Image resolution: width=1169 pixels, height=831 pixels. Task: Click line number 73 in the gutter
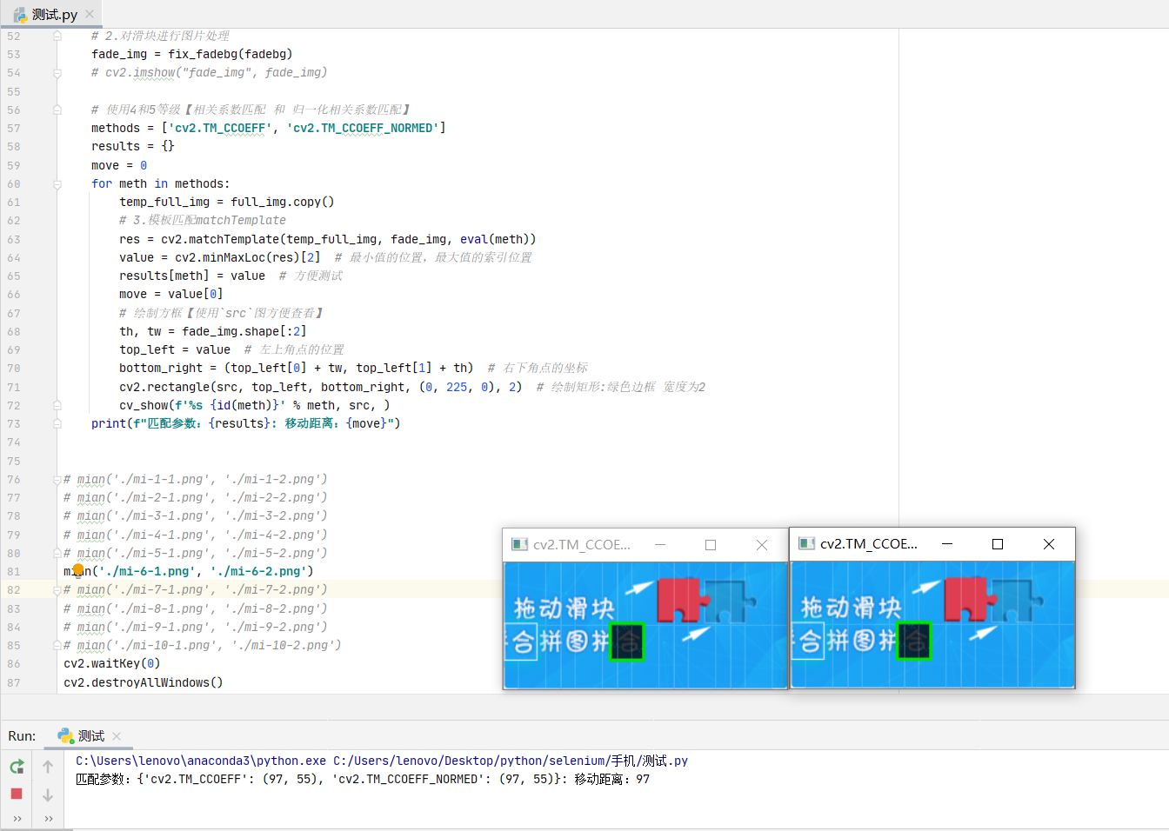(x=13, y=423)
